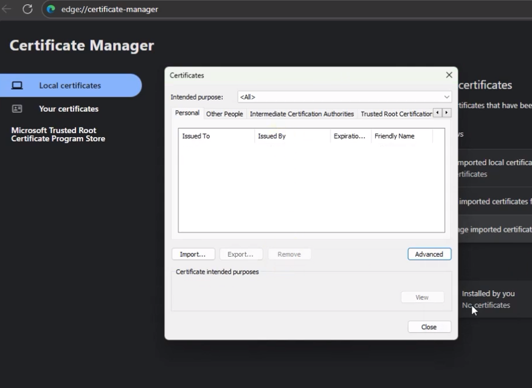Viewport: 532px width, 388px height.
Task: Click the browser refresh icon
Action: 27,9
